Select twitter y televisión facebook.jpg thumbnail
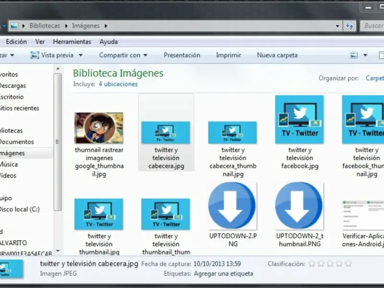The width and height of the screenshot is (384, 288). (300, 119)
